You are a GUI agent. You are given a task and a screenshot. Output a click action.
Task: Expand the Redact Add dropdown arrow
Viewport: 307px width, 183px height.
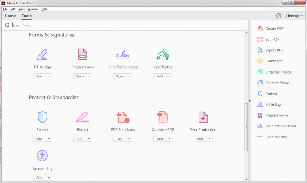tap(89, 139)
